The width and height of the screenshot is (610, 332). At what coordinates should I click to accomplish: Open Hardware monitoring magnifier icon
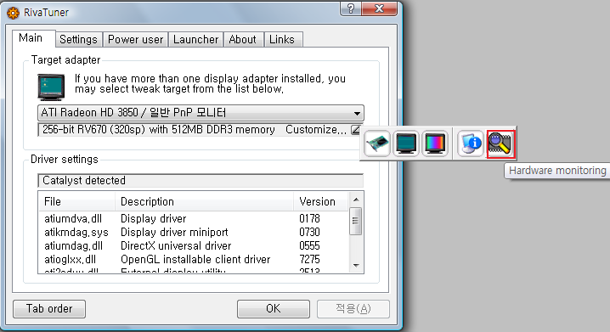coord(500,144)
